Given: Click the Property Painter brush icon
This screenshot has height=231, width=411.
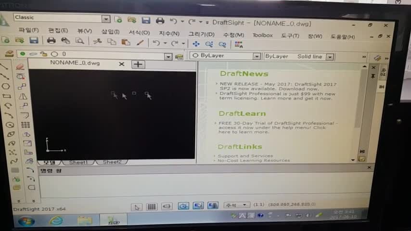Looking at the screenshot, I should click(x=140, y=42).
